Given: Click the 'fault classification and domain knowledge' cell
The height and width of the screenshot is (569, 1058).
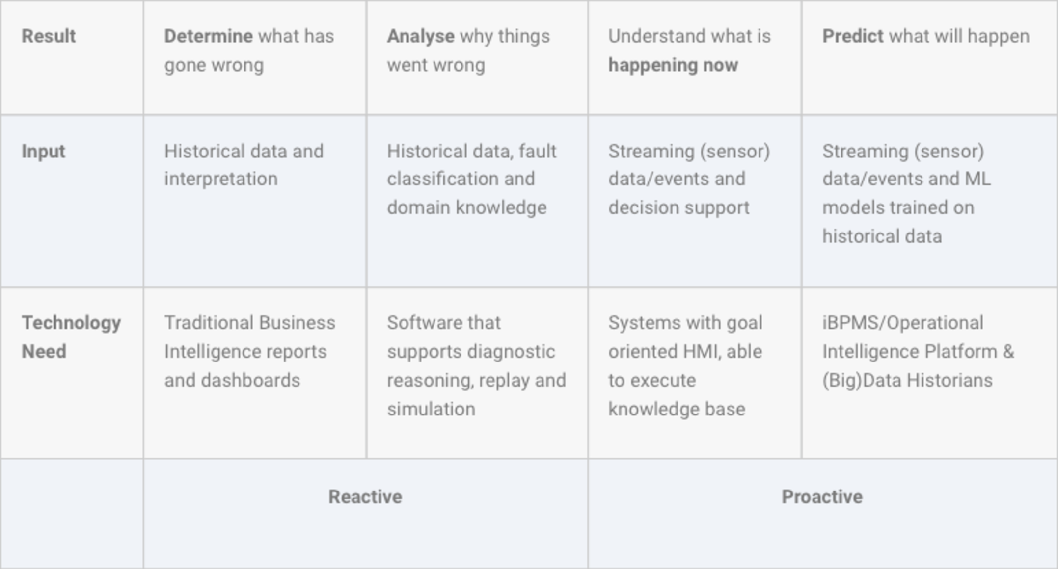Looking at the screenshot, I should [477, 201].
